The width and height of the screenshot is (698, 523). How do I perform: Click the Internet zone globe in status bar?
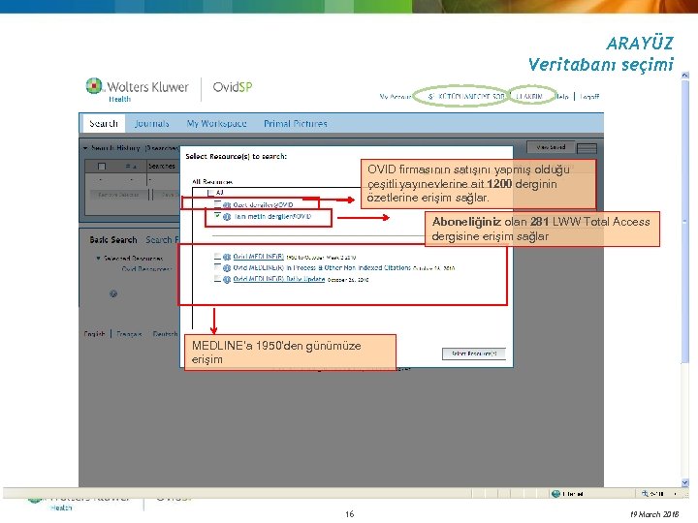(555, 494)
